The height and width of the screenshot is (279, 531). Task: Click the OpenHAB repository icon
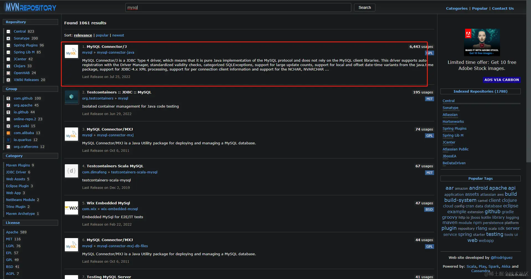coord(8,73)
